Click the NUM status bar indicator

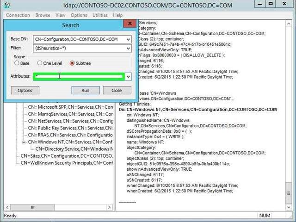265,216
